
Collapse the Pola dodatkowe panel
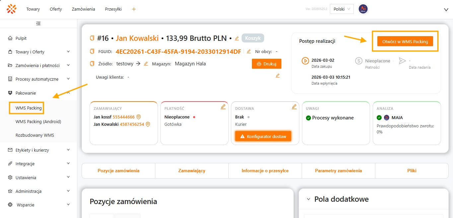pyautogui.click(x=308, y=199)
